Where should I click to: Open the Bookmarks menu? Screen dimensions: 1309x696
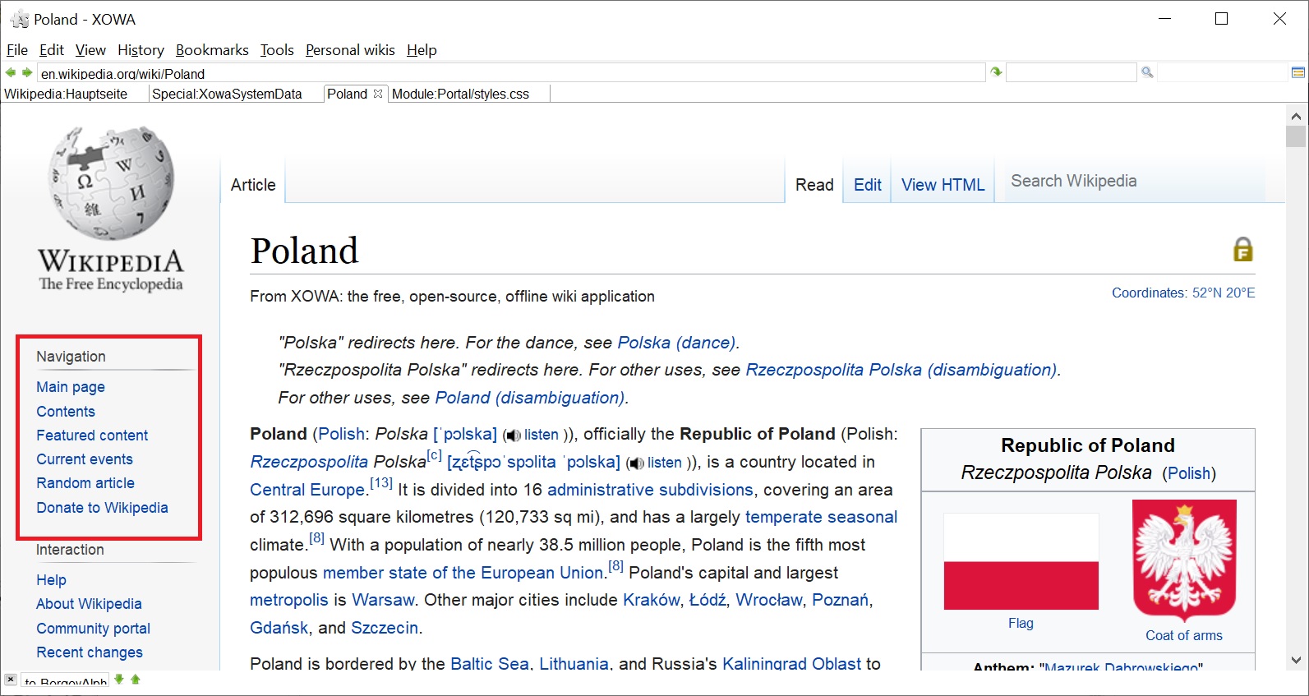click(x=212, y=50)
